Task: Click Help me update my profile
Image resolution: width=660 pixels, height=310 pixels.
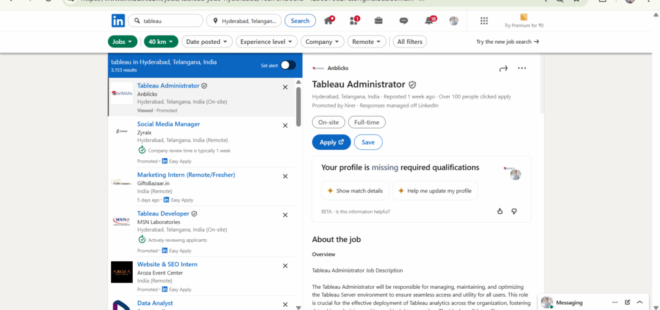Action: click(435, 191)
